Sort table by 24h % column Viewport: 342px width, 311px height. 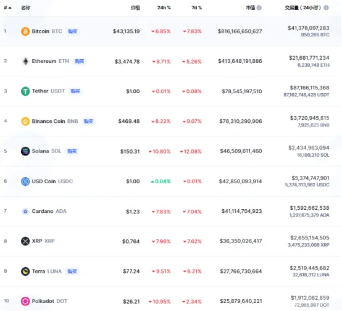[x=164, y=8]
